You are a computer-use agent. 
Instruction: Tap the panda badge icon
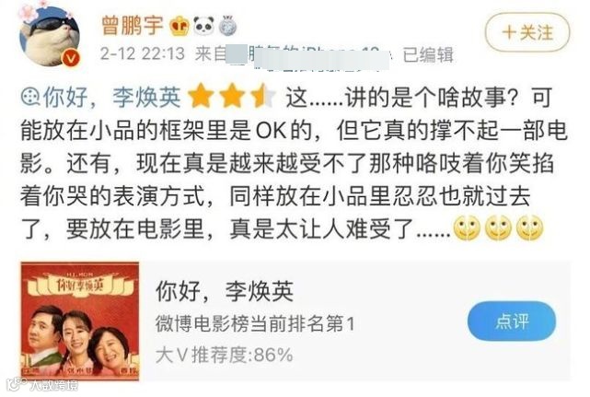[x=204, y=26]
